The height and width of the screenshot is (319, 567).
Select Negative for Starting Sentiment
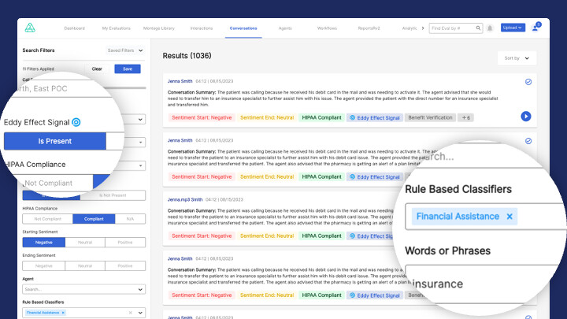44,243
